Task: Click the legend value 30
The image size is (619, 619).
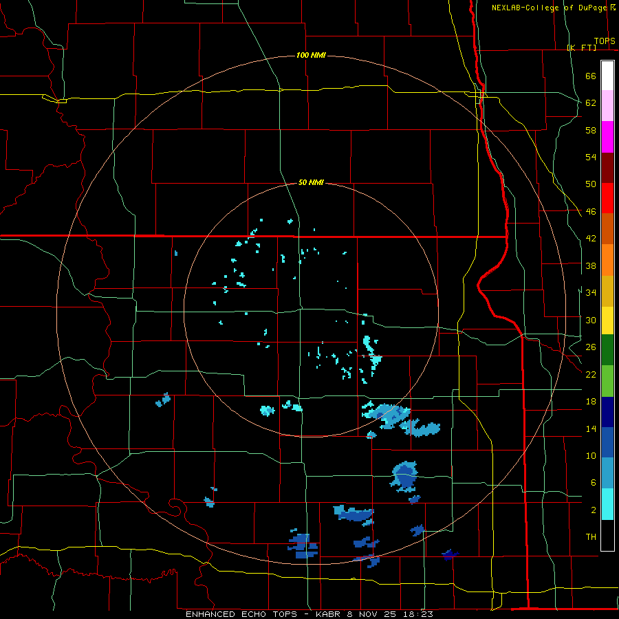Action: [591, 320]
